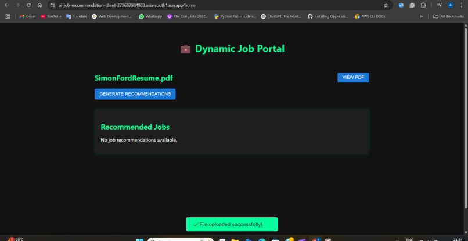The height and width of the screenshot is (241, 468).
Task: Click the SimonFordResume.pdf file name
Action: tap(134, 78)
